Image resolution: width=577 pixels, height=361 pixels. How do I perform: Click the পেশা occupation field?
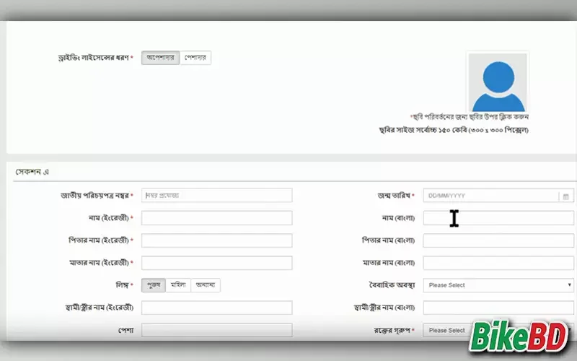[x=216, y=330]
